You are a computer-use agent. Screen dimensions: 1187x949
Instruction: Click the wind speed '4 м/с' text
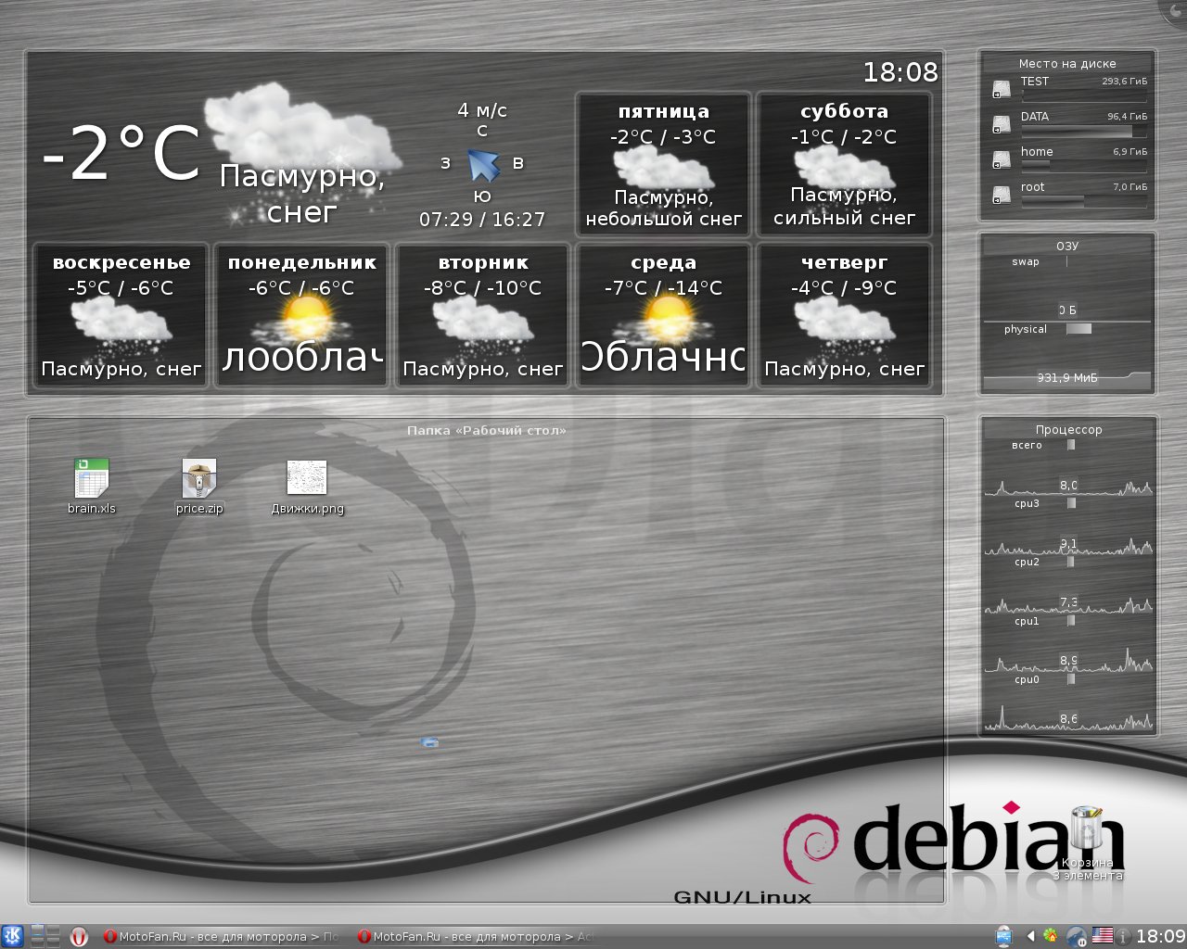pyautogui.click(x=482, y=110)
